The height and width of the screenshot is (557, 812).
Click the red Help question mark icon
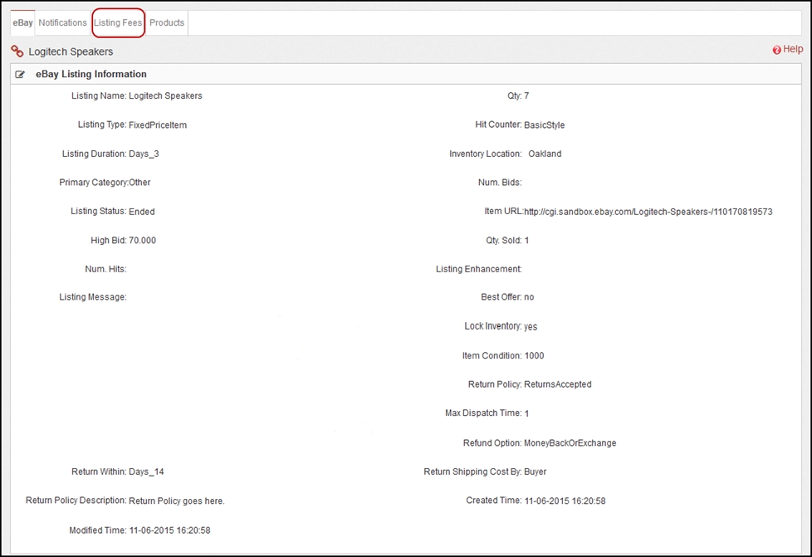[776, 50]
